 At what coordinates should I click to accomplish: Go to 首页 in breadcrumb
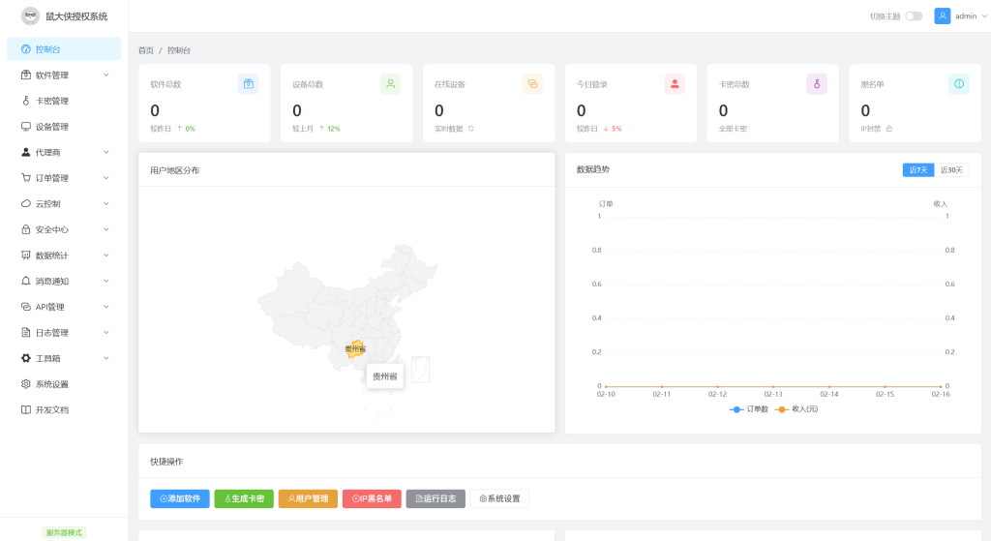tap(146, 50)
